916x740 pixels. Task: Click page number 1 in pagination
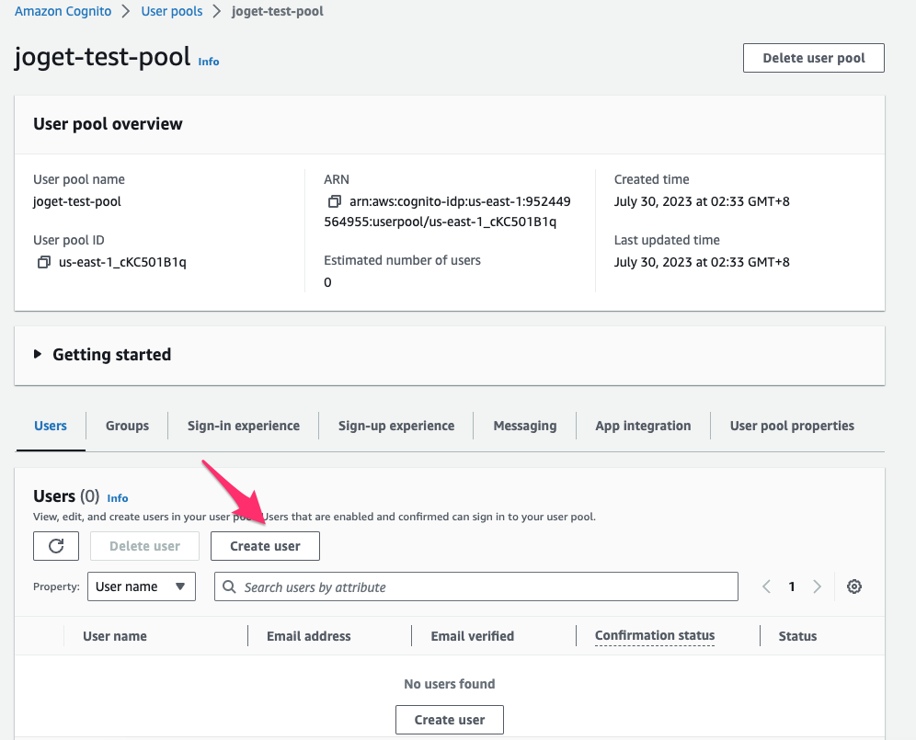(792, 586)
